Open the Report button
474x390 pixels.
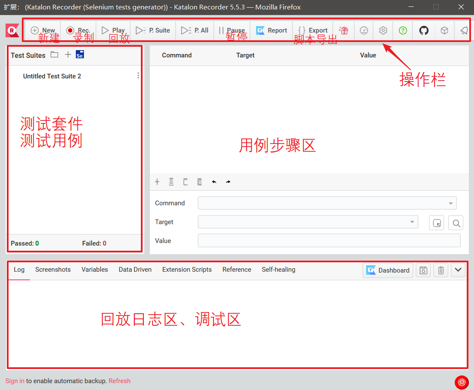click(271, 30)
